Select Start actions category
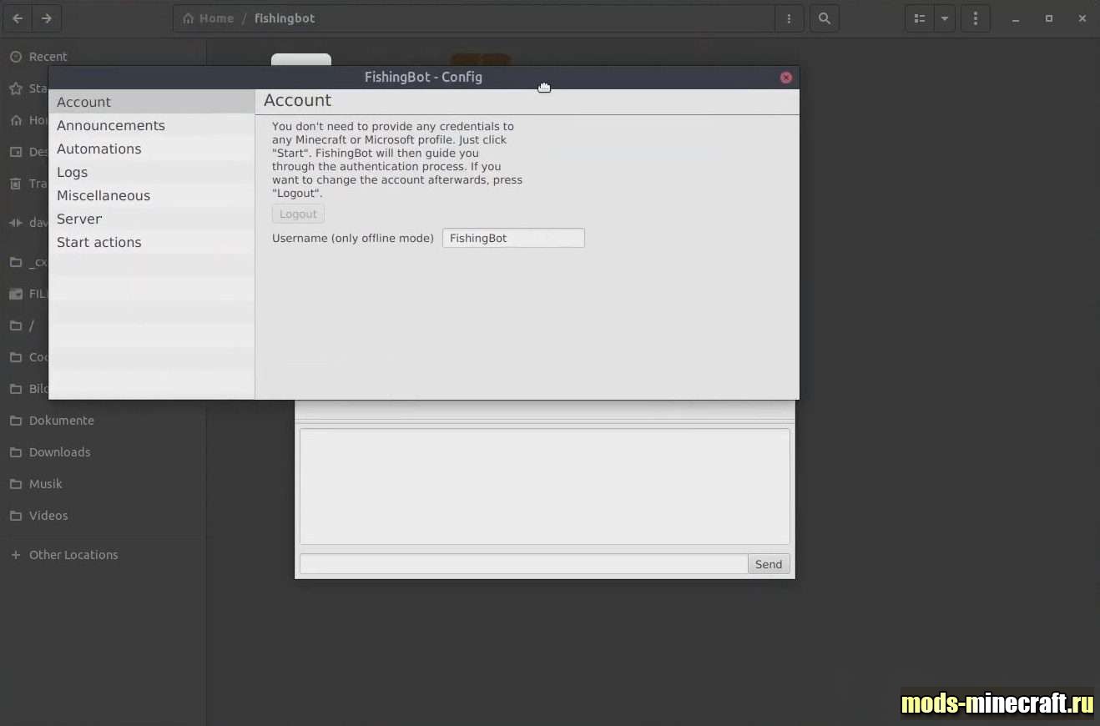 pyautogui.click(x=99, y=242)
